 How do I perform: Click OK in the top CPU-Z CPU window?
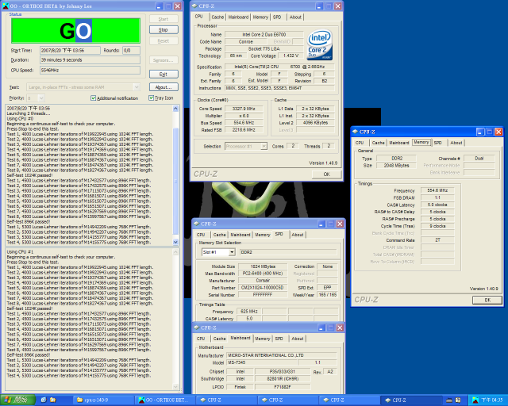(326, 174)
